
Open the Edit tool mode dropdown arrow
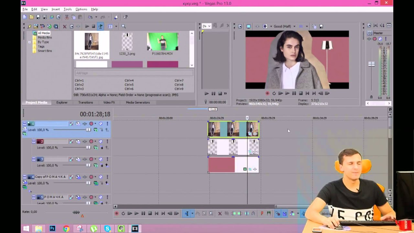tap(192, 213)
